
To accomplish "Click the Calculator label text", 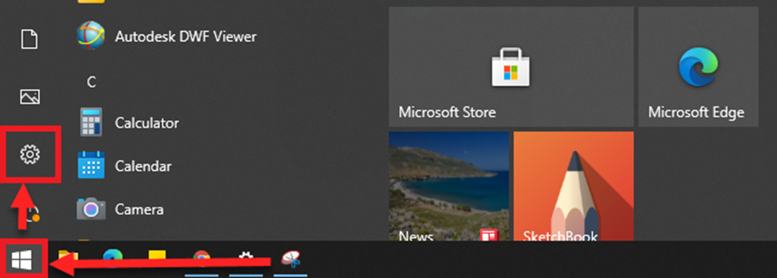I will tap(147, 122).
